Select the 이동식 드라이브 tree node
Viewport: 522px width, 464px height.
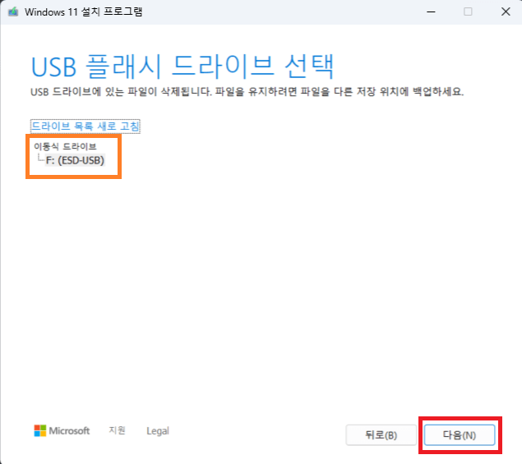click(x=65, y=146)
